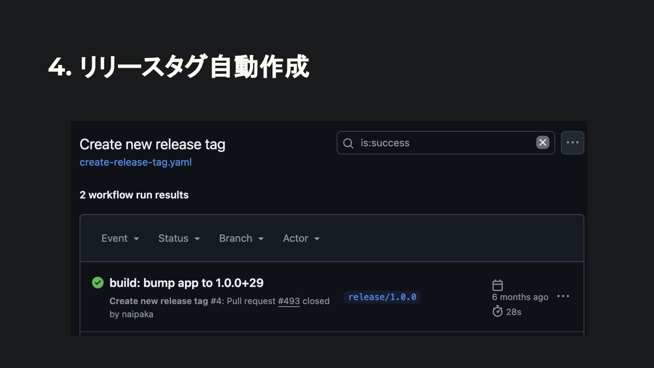Open the workflow options three-dot menu
Image resolution: width=654 pixels, height=368 pixels.
coord(573,143)
